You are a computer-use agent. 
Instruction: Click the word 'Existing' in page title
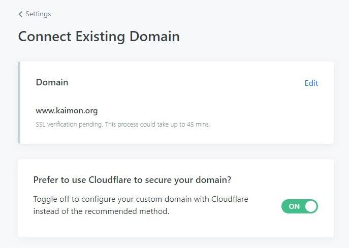tap(99, 37)
